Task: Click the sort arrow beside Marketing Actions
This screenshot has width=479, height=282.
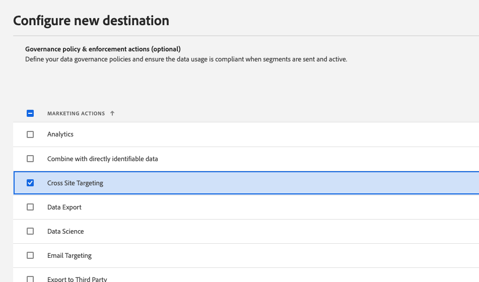Action: [112, 113]
